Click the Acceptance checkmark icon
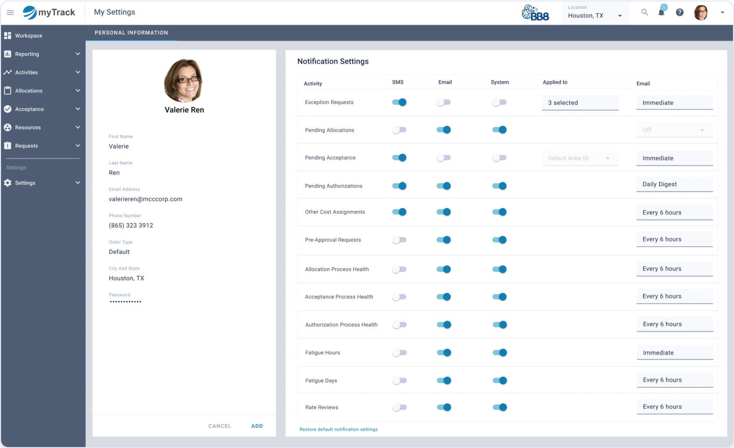Screen dimensions: 734x448 pyautogui.click(x=8, y=109)
